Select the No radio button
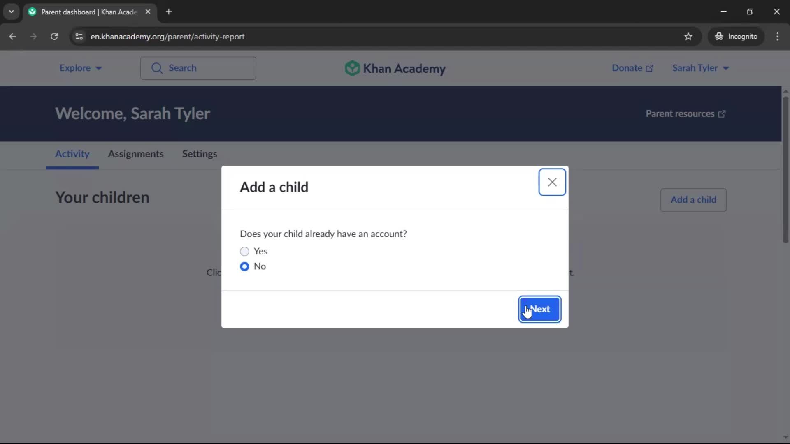The width and height of the screenshot is (790, 444). [x=244, y=266]
